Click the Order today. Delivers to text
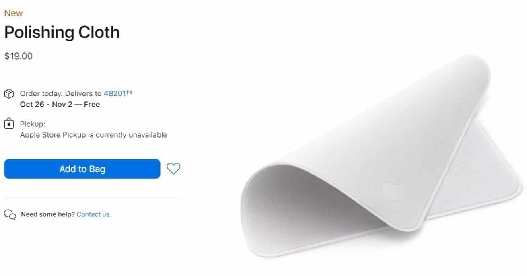Image resolution: width=527 pixels, height=276 pixels. pos(61,94)
